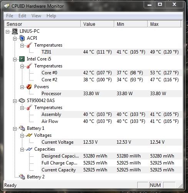Click TZ01 max value 49 °C
Screen dimensions: 188x193
(164, 52)
